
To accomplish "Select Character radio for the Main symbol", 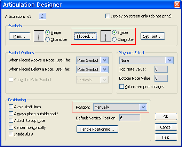I will pyautogui.click(x=47, y=39).
